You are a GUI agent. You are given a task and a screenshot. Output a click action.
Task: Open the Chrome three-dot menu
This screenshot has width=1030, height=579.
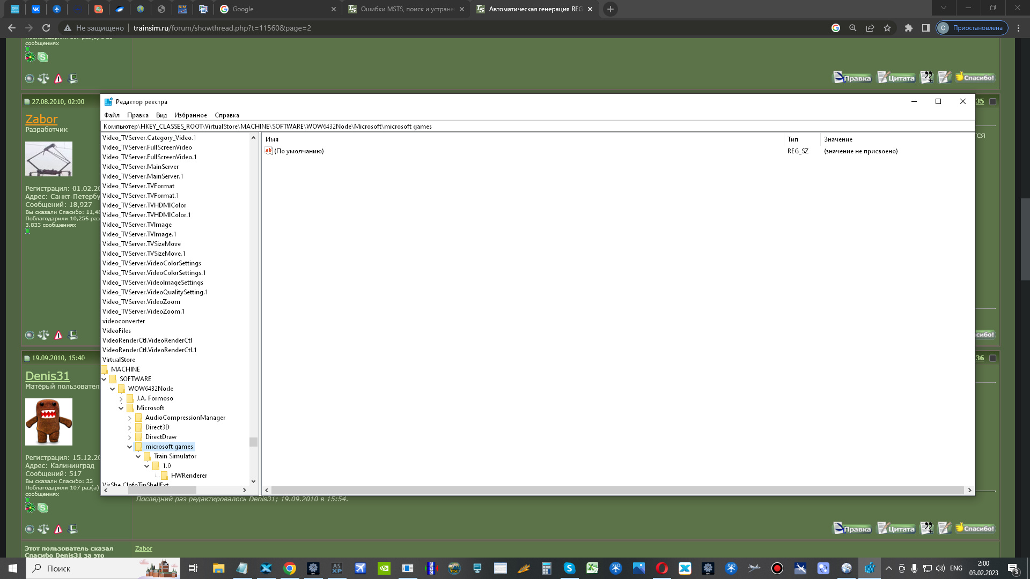[1018, 28]
